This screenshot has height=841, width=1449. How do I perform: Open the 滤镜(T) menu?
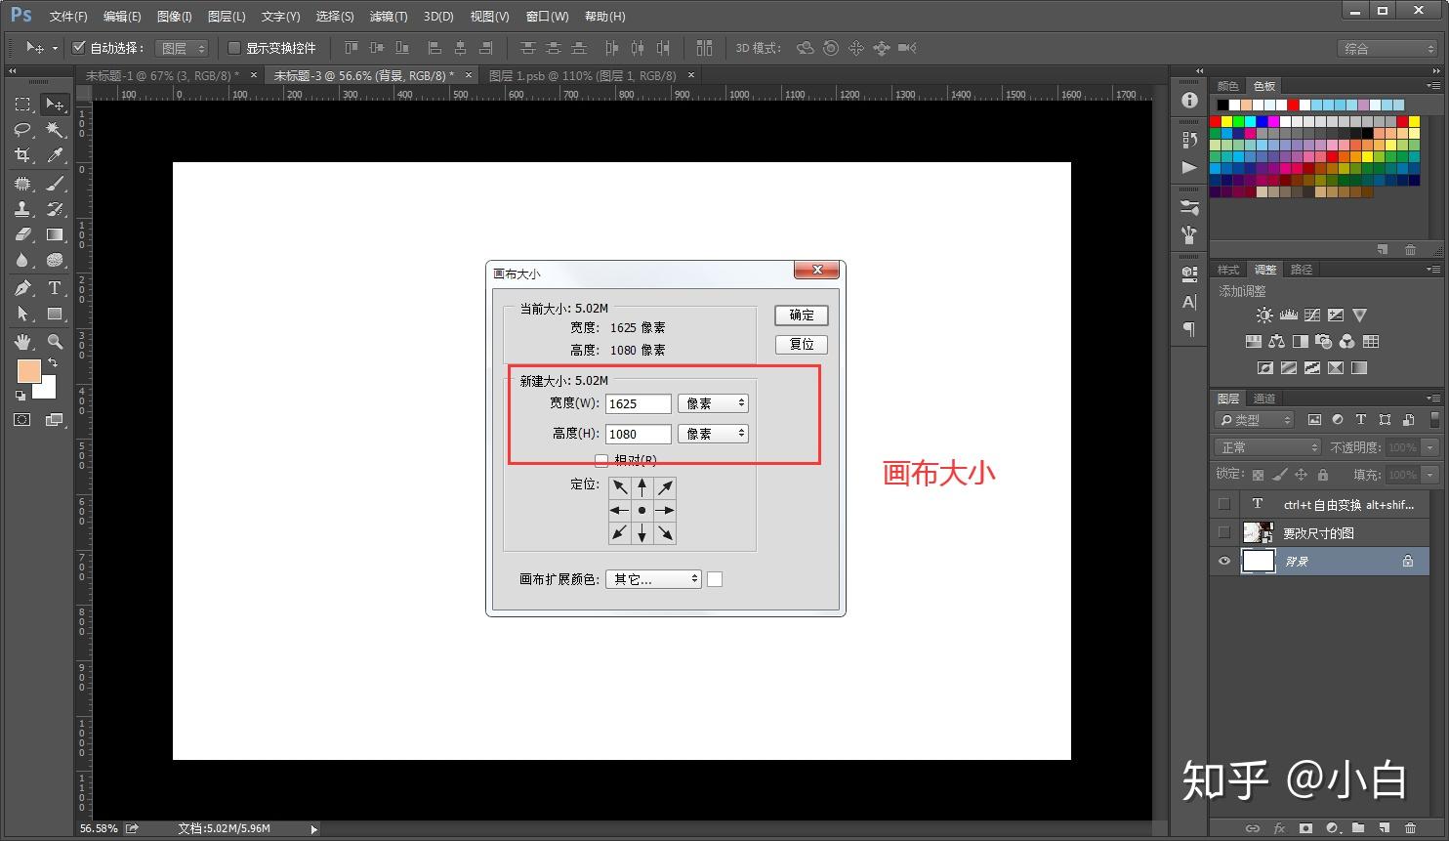389,17
